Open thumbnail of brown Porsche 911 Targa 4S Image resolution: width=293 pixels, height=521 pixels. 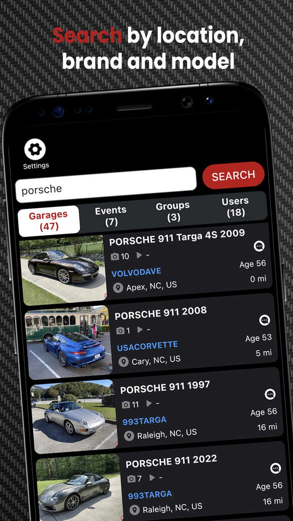63,270
